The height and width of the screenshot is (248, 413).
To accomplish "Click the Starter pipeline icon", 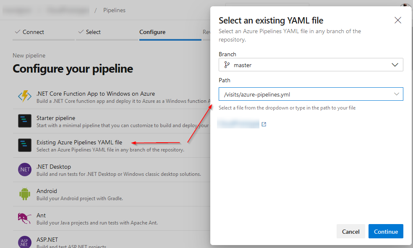I will point(25,121).
